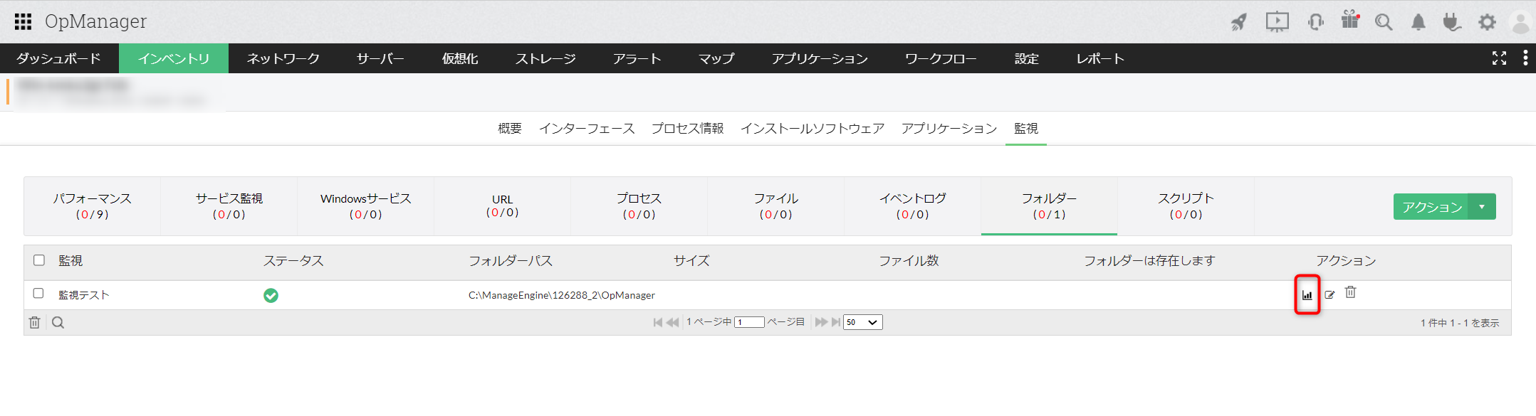
Task: Expand the アクション dropdown arrow
Action: click(1482, 207)
